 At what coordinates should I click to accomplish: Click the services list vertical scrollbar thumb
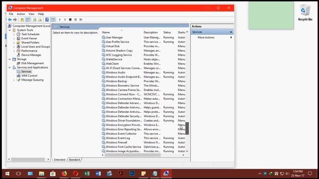point(187,128)
